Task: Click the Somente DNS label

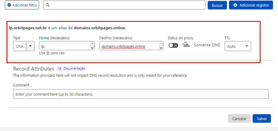Action: [x=207, y=45]
